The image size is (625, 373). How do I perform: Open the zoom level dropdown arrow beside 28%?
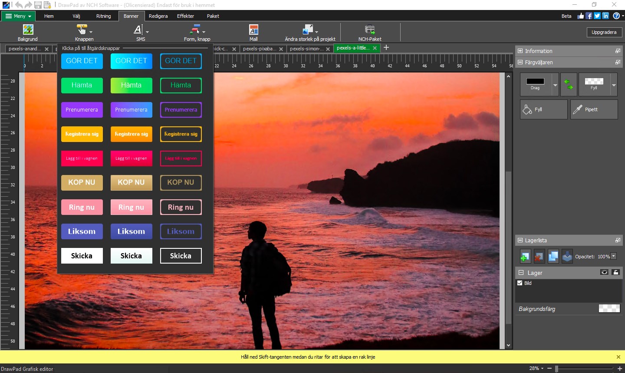point(543,368)
